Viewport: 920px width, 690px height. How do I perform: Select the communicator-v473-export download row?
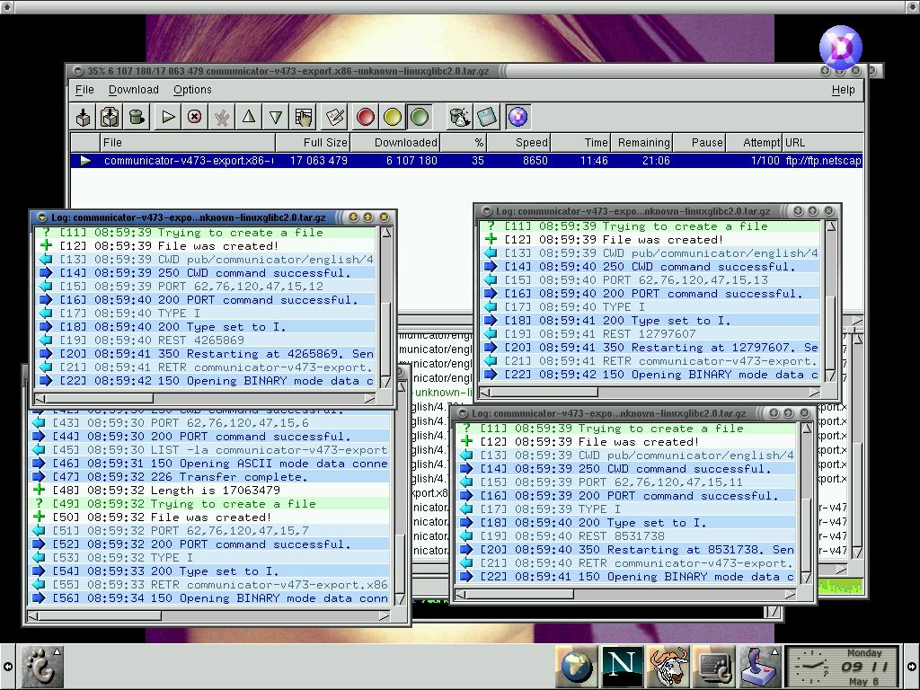click(x=466, y=160)
